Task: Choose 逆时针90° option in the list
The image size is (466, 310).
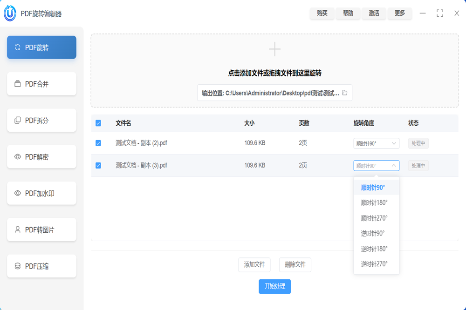Action: tap(373, 233)
